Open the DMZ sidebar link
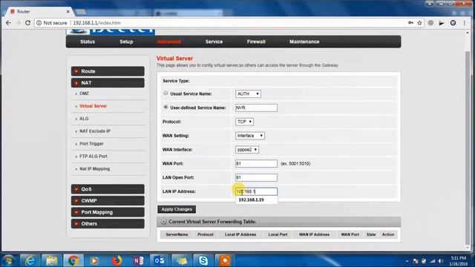 point(84,93)
